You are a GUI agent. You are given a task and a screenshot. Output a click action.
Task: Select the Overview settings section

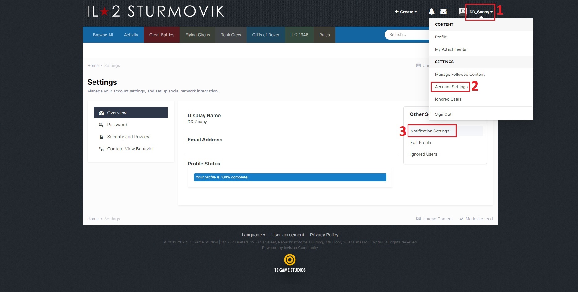click(x=131, y=113)
